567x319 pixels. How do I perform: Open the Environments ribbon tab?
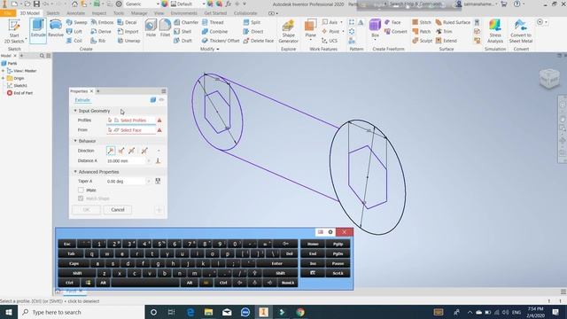[183, 13]
